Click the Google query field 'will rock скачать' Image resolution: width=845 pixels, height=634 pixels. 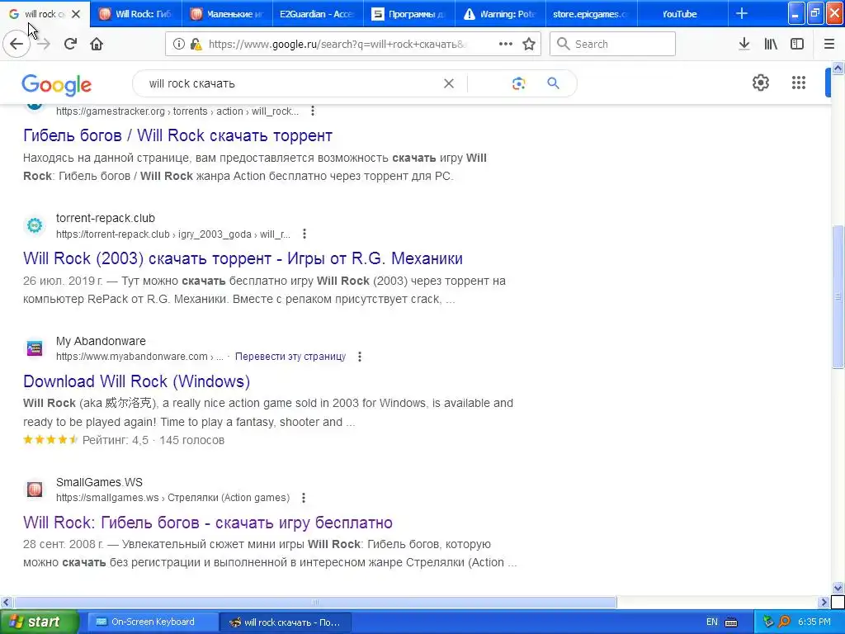291,83
